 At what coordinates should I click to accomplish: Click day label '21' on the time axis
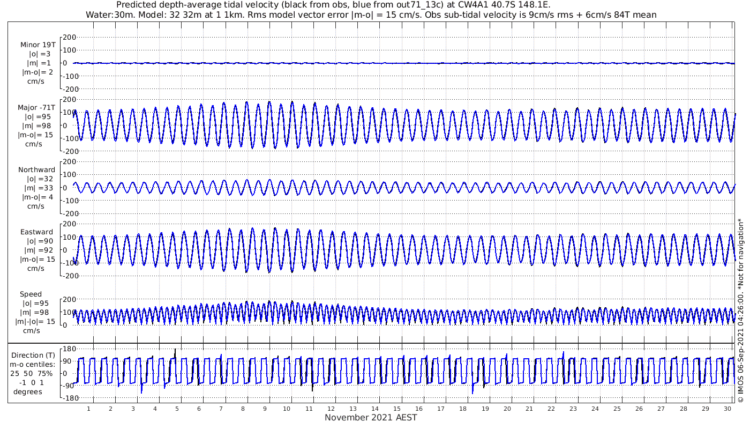pyautogui.click(x=529, y=409)
